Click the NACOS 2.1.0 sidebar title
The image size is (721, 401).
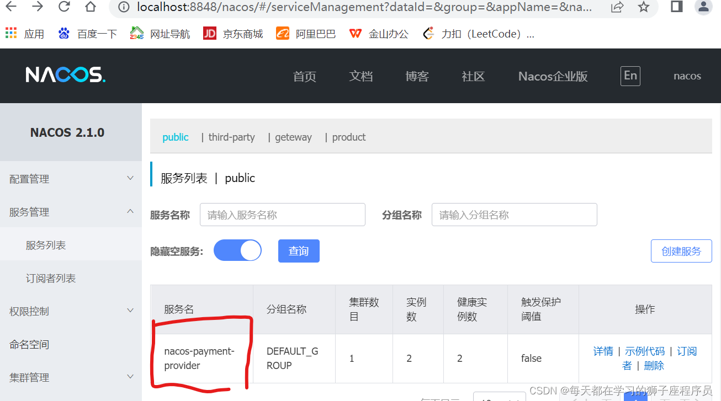point(67,132)
